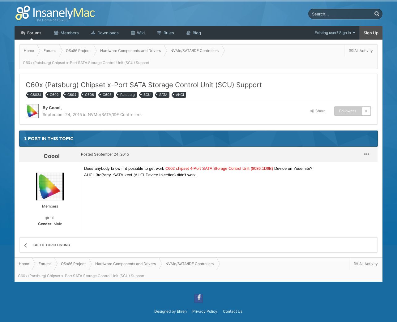Click Coool's small avatar in topic header
This screenshot has height=322, width=397.
[32, 111]
